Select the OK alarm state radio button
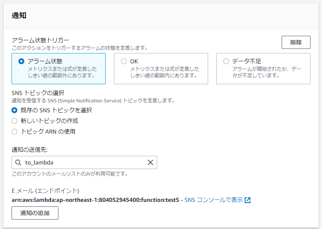The height and width of the screenshot is (229, 322). pos(124,61)
